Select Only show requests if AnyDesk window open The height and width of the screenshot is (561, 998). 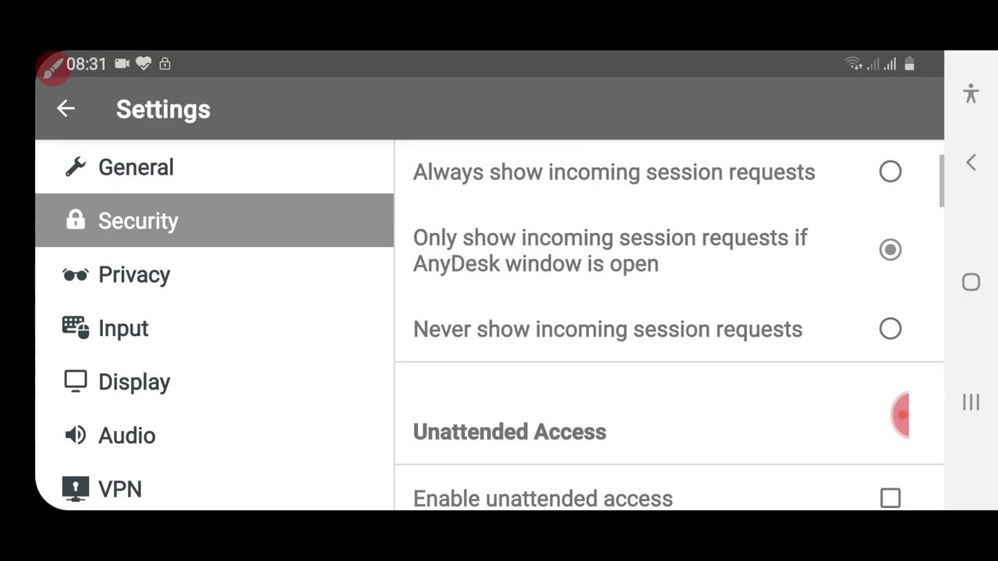click(890, 250)
